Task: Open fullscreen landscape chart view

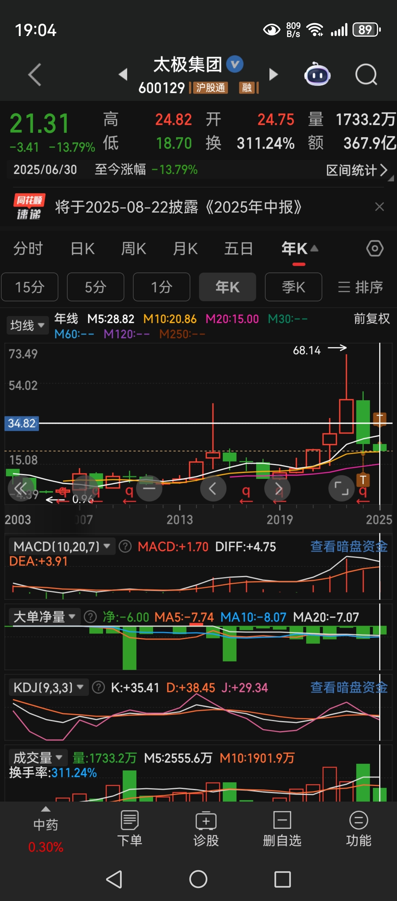Action: click(342, 488)
